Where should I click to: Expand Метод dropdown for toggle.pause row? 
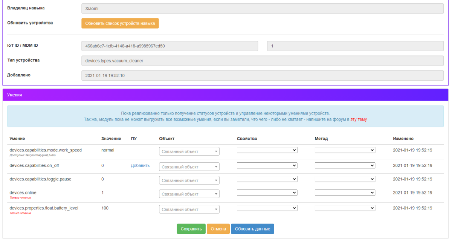[x=345, y=179]
